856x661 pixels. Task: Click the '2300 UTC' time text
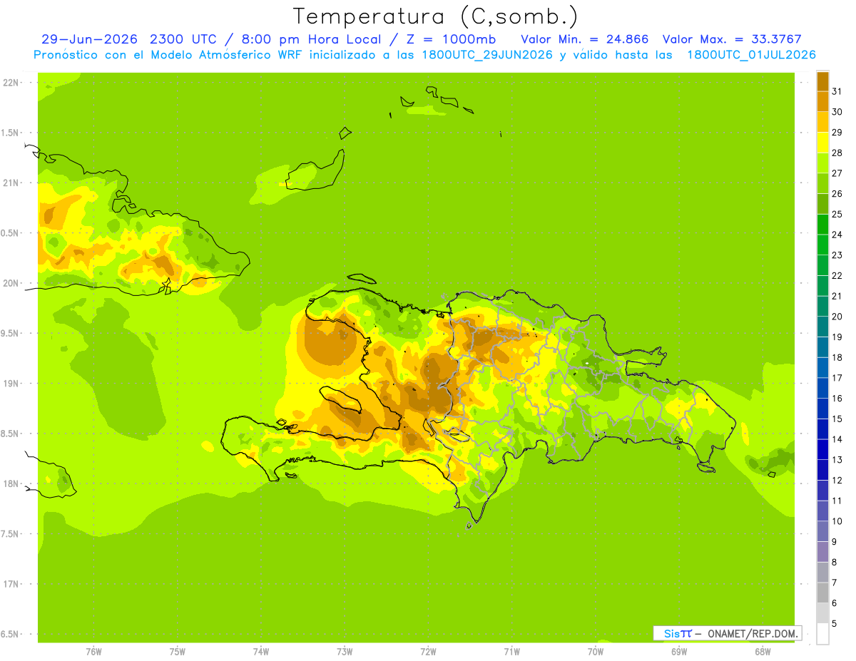[185, 39]
